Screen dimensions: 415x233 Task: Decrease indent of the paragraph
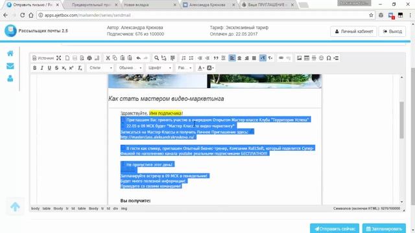click(x=200, y=58)
